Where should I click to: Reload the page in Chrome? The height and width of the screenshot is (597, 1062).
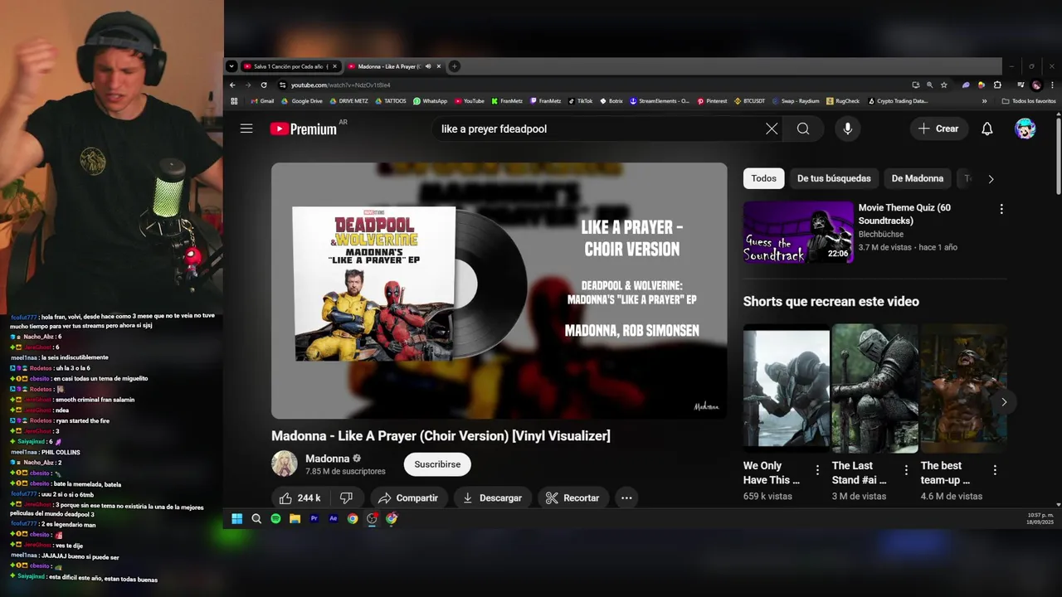(264, 85)
